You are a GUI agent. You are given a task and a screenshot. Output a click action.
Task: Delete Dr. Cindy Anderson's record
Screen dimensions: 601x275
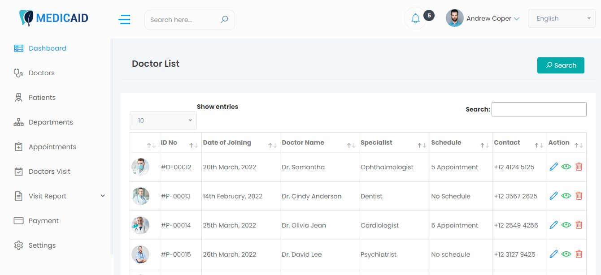(x=579, y=196)
